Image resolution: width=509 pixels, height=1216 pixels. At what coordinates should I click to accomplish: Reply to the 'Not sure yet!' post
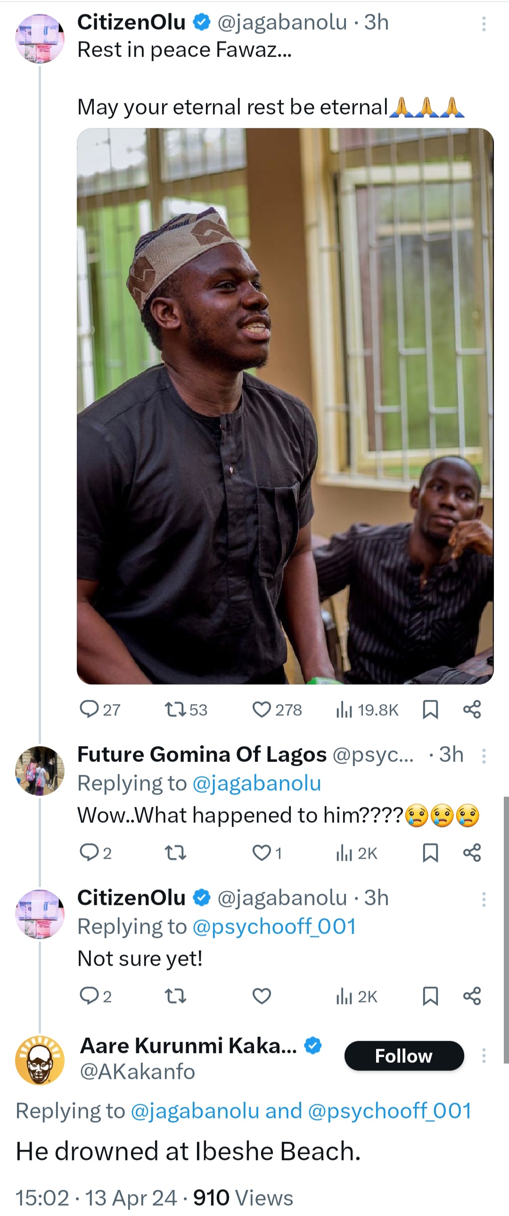click(x=89, y=995)
